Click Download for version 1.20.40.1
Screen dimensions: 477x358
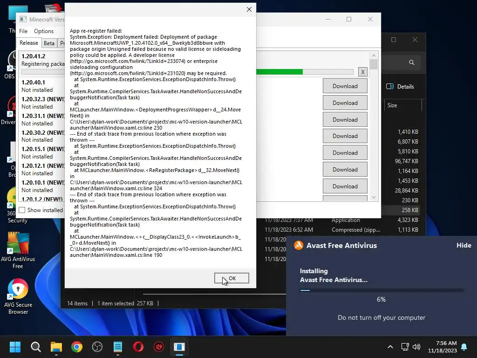pos(345,86)
